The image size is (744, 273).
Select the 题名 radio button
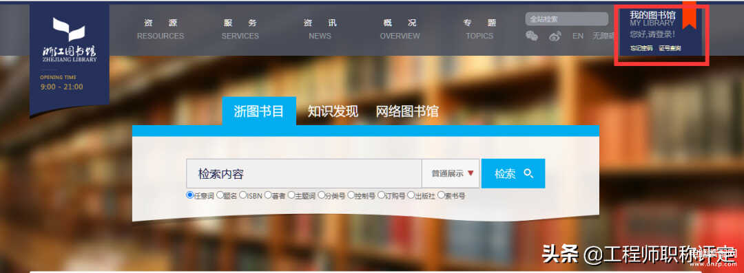(220, 195)
